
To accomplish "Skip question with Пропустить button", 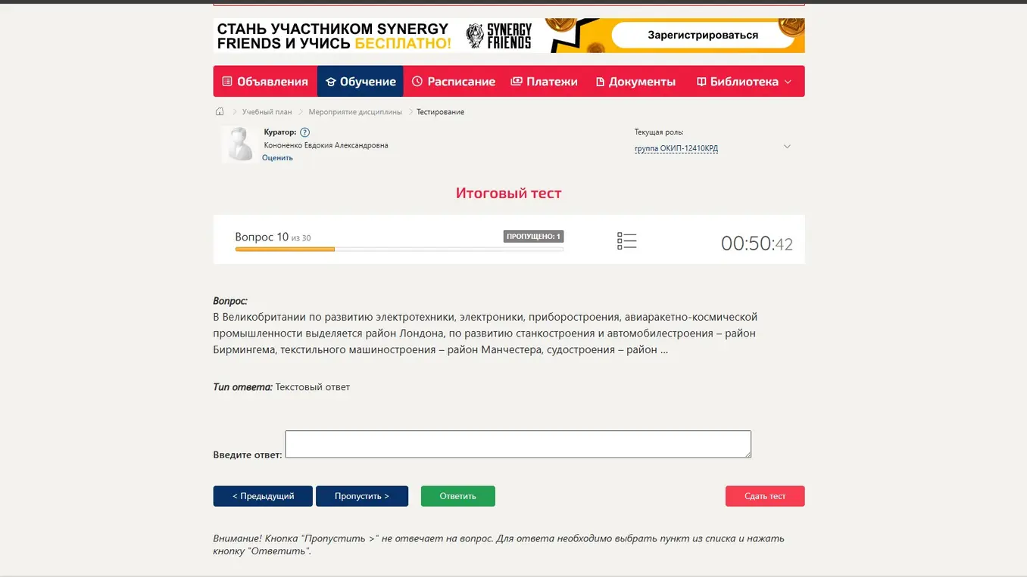I will point(362,496).
